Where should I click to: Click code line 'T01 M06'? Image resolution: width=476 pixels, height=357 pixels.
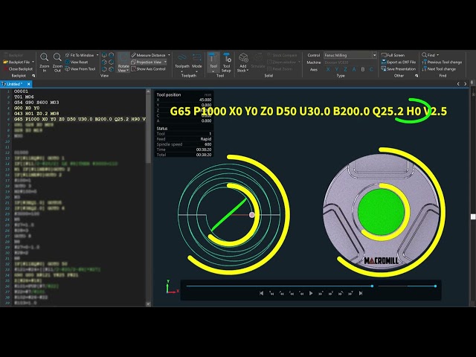(x=24, y=97)
